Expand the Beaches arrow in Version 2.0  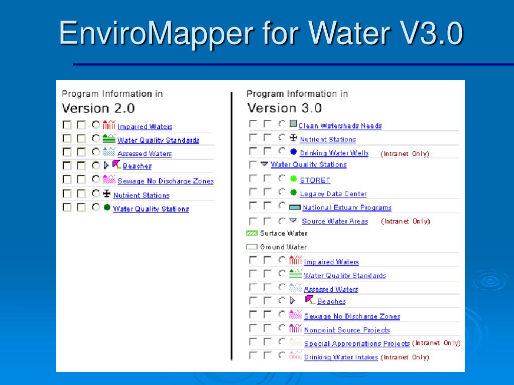[x=106, y=165]
